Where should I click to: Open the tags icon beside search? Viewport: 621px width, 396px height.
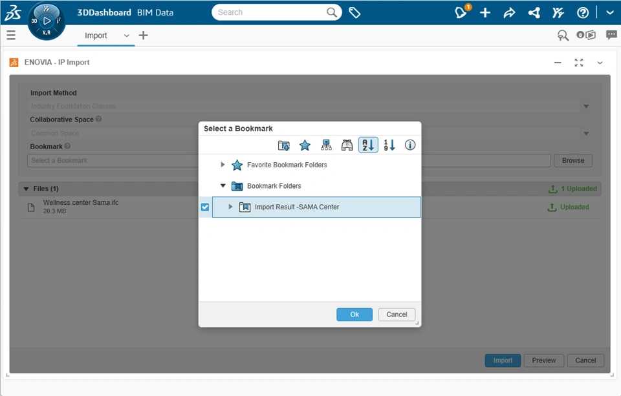pos(354,13)
